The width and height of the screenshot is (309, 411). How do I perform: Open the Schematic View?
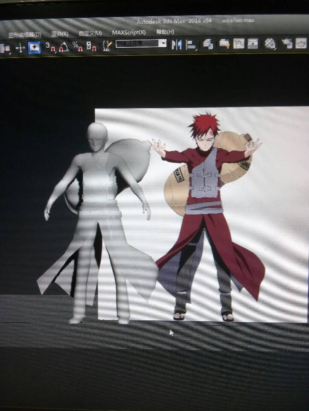[253, 43]
